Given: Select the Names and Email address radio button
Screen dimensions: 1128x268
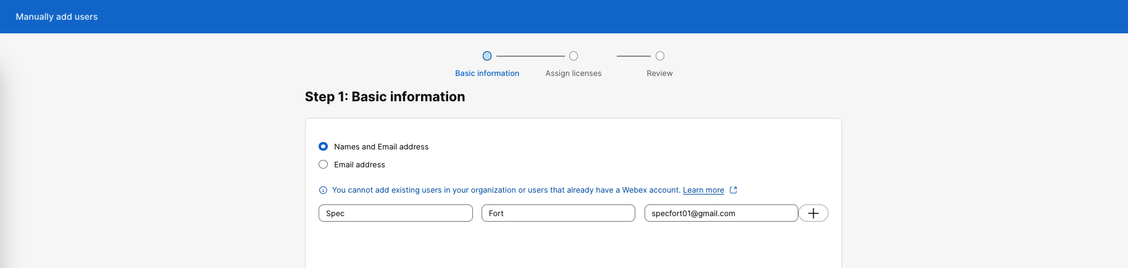Looking at the screenshot, I should 323,146.
